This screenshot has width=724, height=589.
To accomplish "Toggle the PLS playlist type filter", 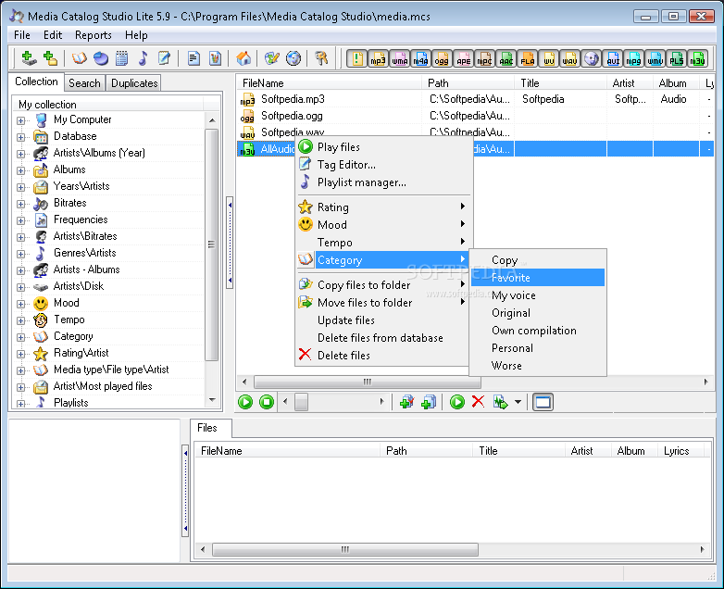I will coord(676,58).
